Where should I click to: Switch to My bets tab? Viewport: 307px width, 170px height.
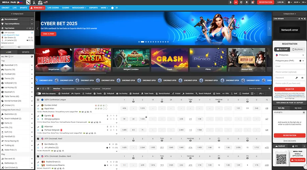(x=298, y=108)
